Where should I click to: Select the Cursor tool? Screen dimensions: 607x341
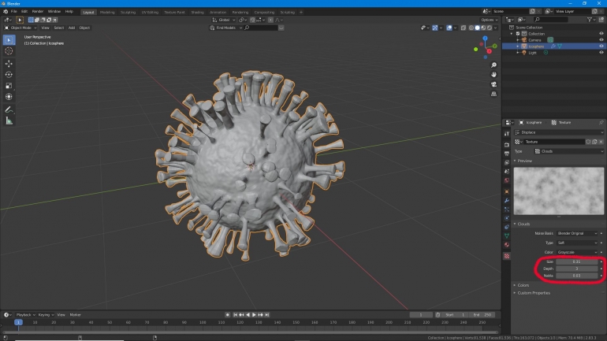pos(9,51)
